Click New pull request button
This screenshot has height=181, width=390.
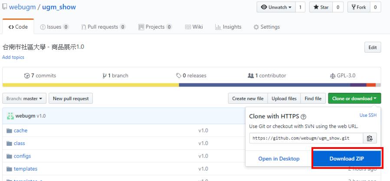(71, 99)
